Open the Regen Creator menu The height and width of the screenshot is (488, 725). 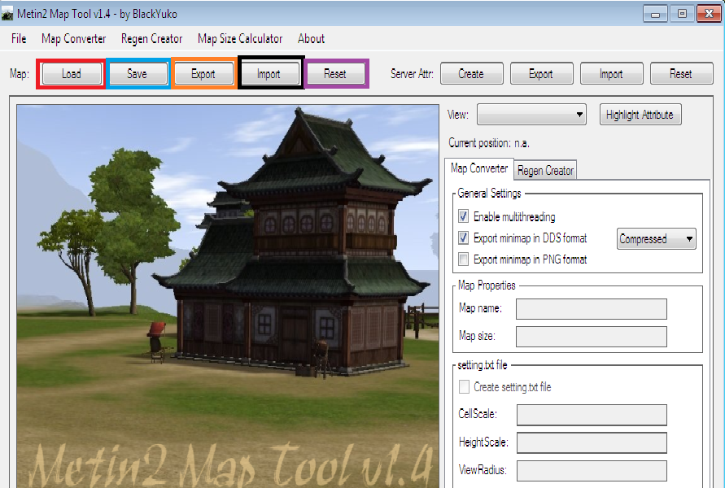pos(151,39)
